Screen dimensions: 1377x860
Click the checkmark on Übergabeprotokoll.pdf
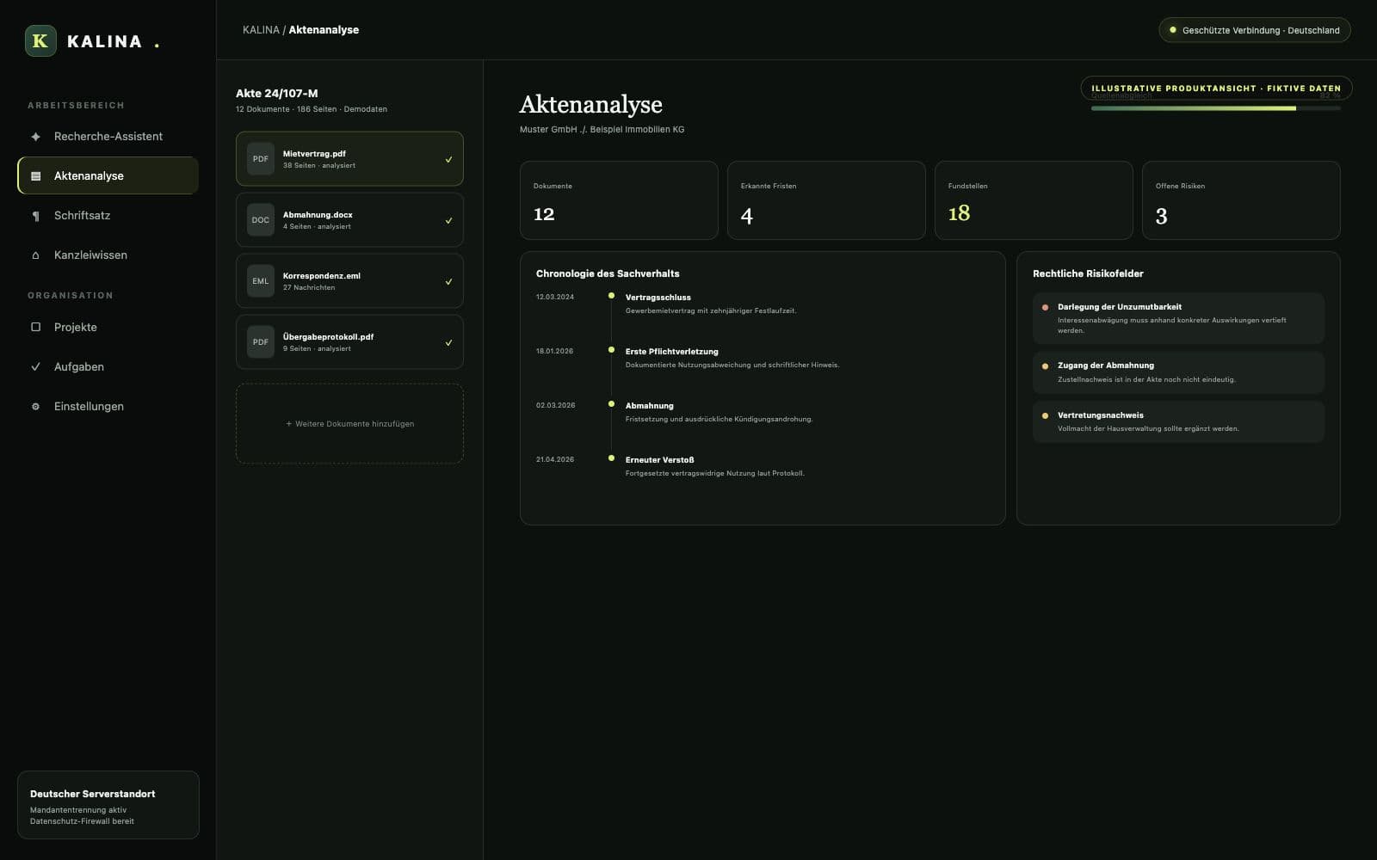point(448,342)
